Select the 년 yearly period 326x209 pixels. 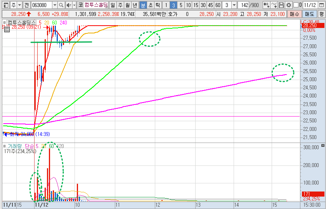(x=135, y=5)
